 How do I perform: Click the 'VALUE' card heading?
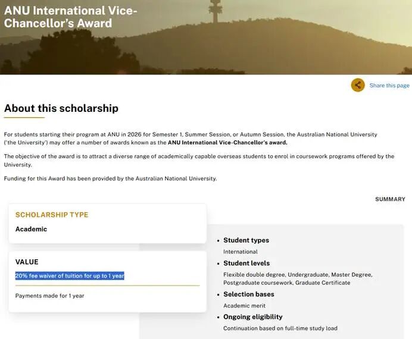[x=27, y=262]
